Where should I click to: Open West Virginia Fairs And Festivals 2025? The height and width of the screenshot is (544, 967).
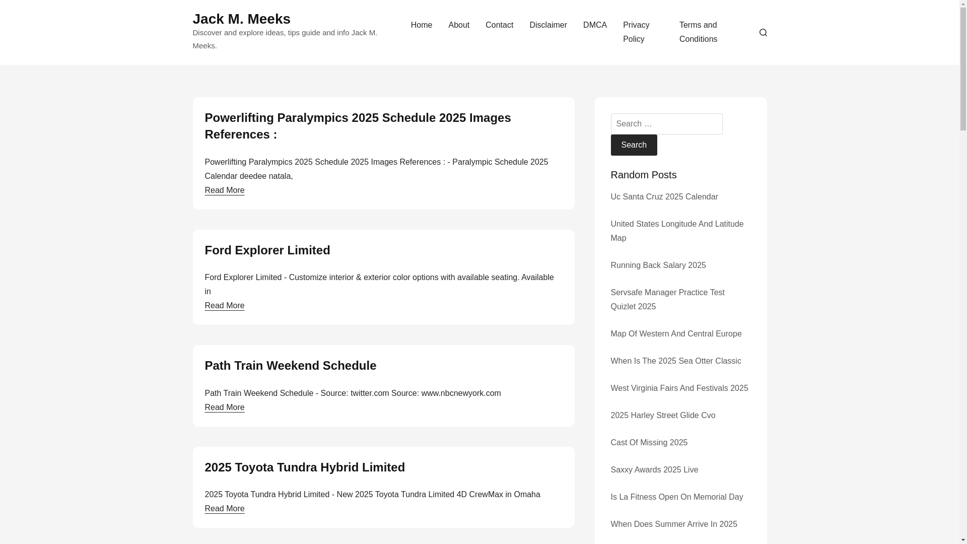click(x=679, y=388)
